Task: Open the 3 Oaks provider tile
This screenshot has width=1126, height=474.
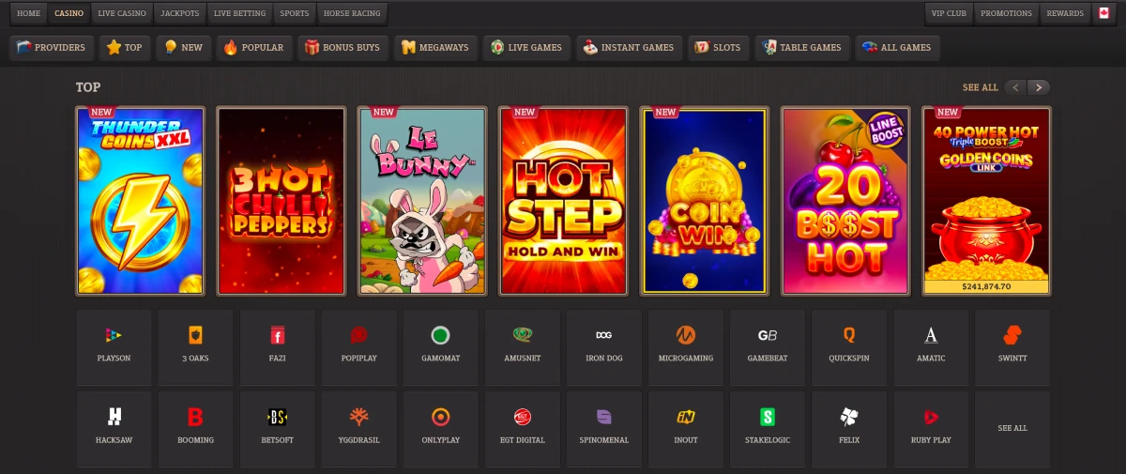Action: (x=195, y=347)
